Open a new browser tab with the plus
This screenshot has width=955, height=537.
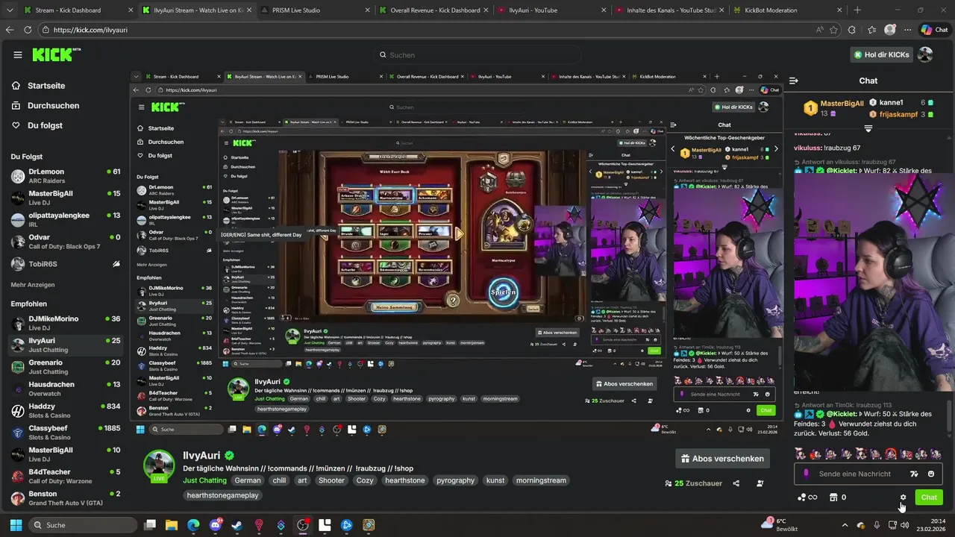(x=857, y=10)
